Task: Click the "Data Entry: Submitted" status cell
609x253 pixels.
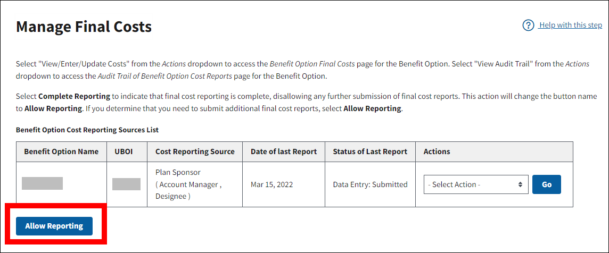Action: pos(370,184)
